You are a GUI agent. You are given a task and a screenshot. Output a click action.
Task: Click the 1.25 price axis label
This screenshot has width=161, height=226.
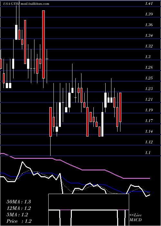tap(149, 78)
